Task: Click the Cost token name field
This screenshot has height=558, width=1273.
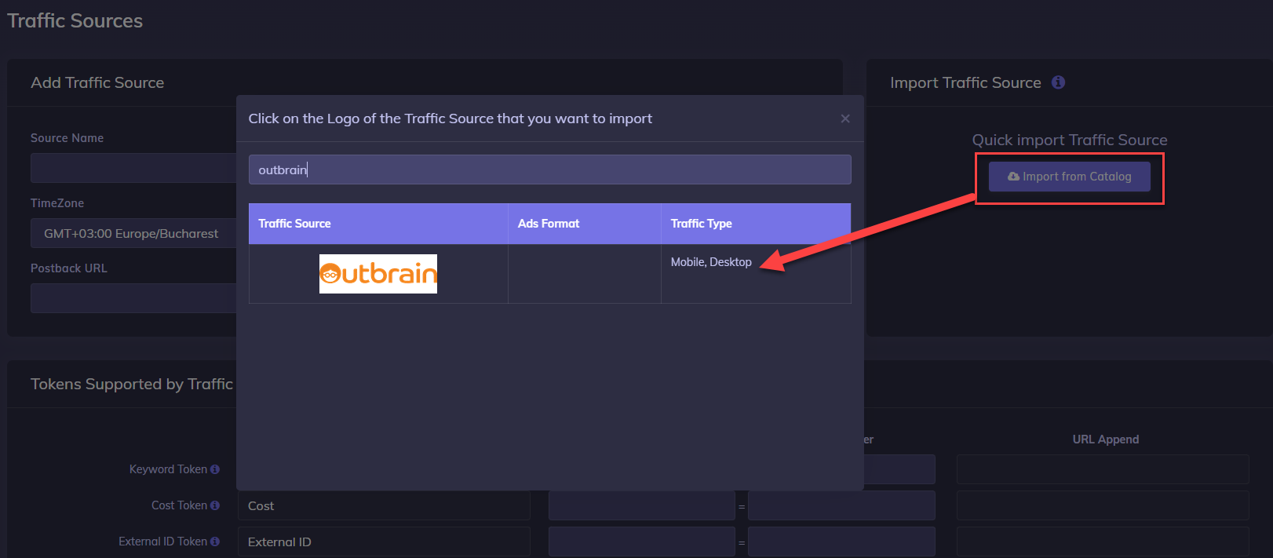Action: tap(384, 505)
